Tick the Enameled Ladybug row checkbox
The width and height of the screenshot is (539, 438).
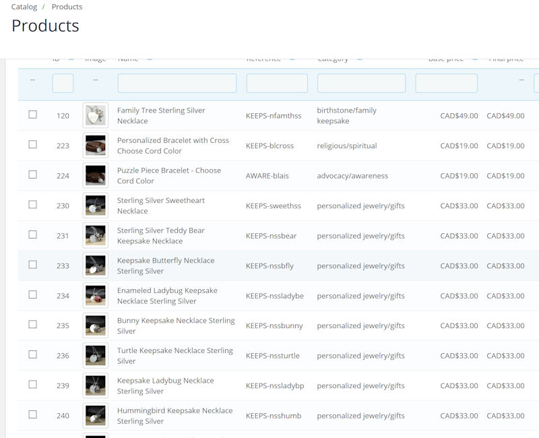point(32,294)
